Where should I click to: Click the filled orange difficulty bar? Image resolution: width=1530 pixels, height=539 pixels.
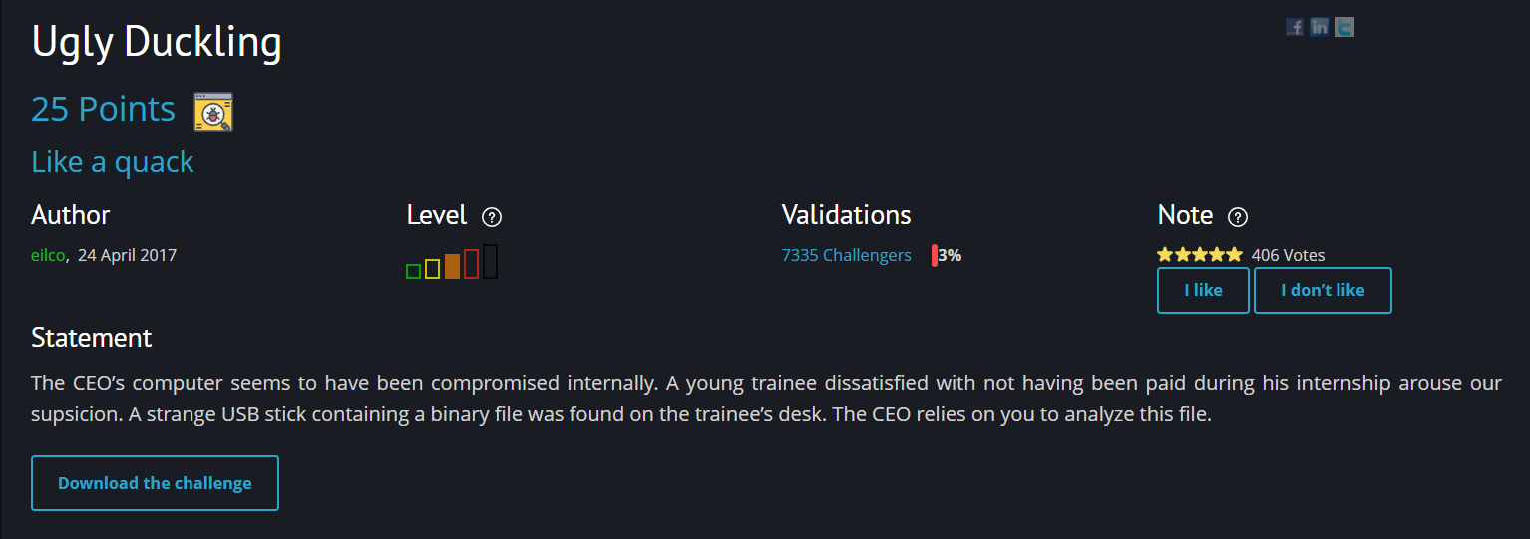tap(452, 266)
